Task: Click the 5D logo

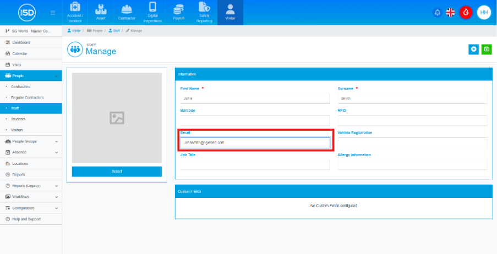Action: [27, 13]
